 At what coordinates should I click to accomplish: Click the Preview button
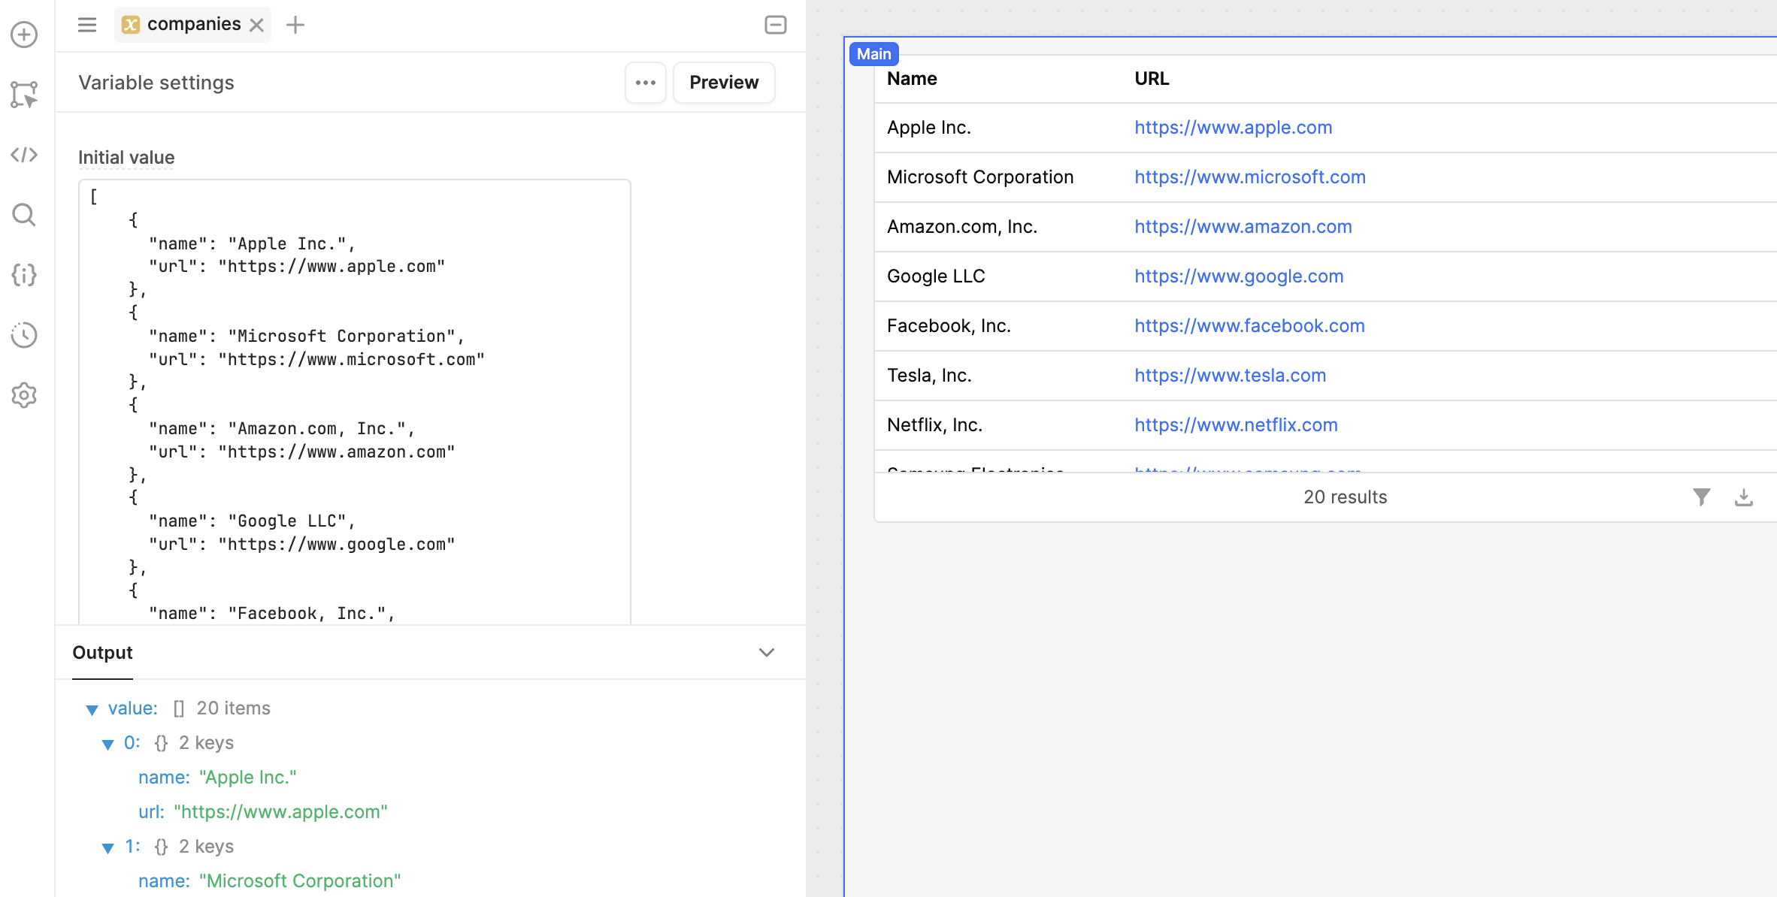[723, 83]
